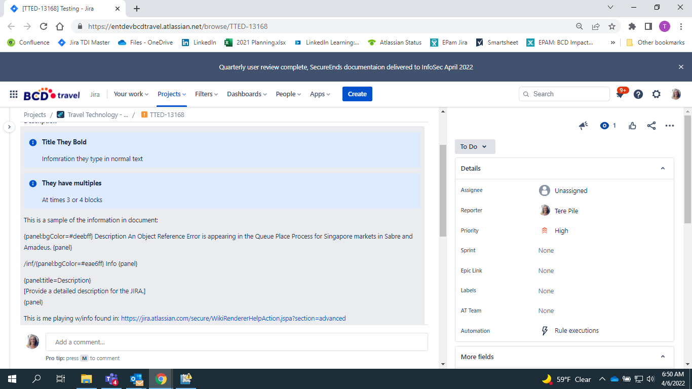Click the Create button

tap(357, 94)
